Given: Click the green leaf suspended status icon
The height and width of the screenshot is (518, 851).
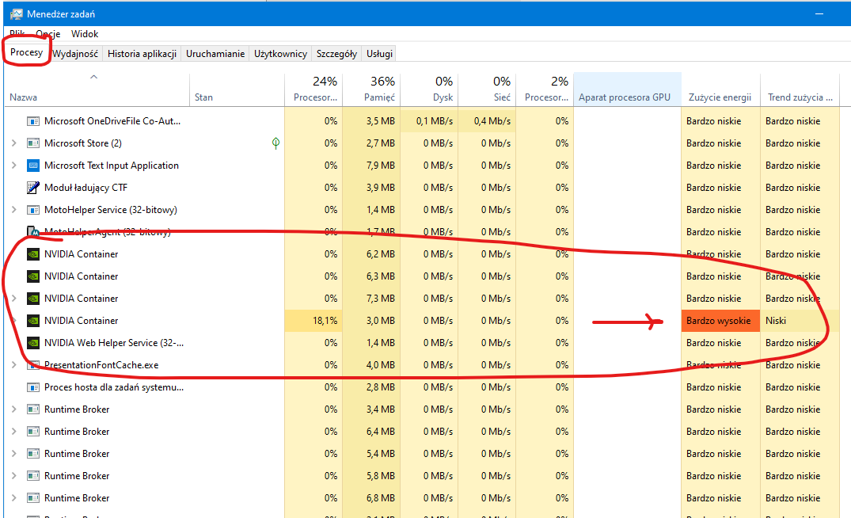Looking at the screenshot, I should [x=275, y=143].
